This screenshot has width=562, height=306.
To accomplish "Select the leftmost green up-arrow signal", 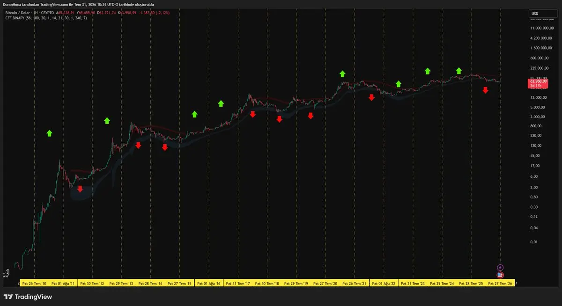I will click(50, 133).
